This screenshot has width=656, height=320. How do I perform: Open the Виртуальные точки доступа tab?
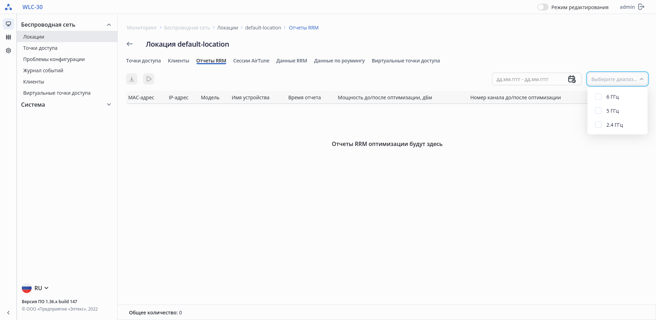click(406, 61)
